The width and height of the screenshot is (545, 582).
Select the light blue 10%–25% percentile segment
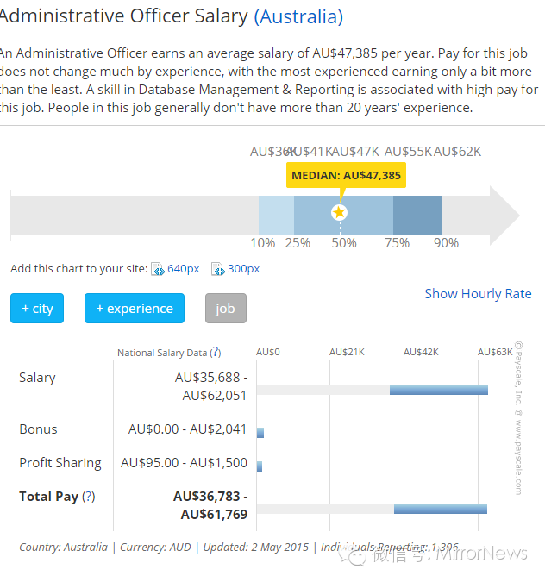coord(276,214)
